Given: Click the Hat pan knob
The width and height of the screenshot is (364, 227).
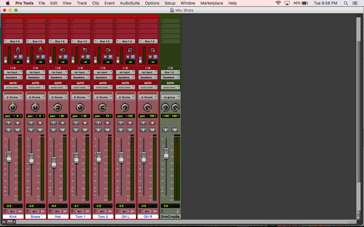Looking at the screenshot, I should pyautogui.click(x=58, y=108).
